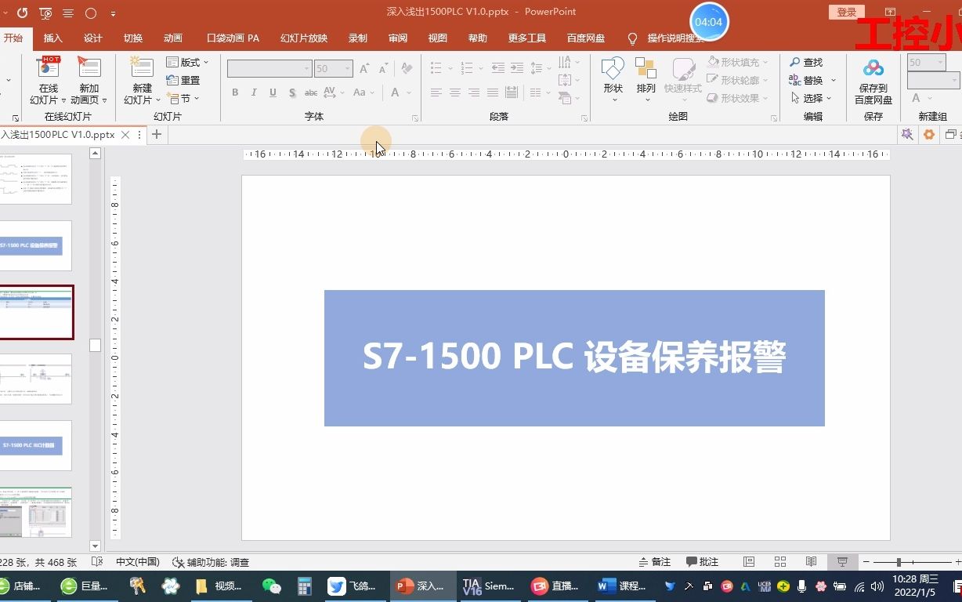Toggle italic formatting
Image resolution: width=962 pixels, height=602 pixels.
pos(253,92)
